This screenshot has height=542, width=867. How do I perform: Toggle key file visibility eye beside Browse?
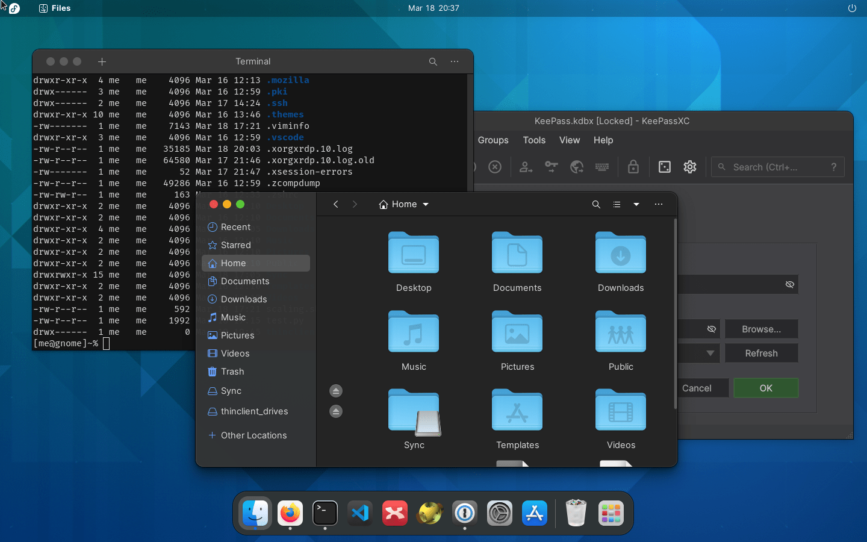tap(711, 329)
